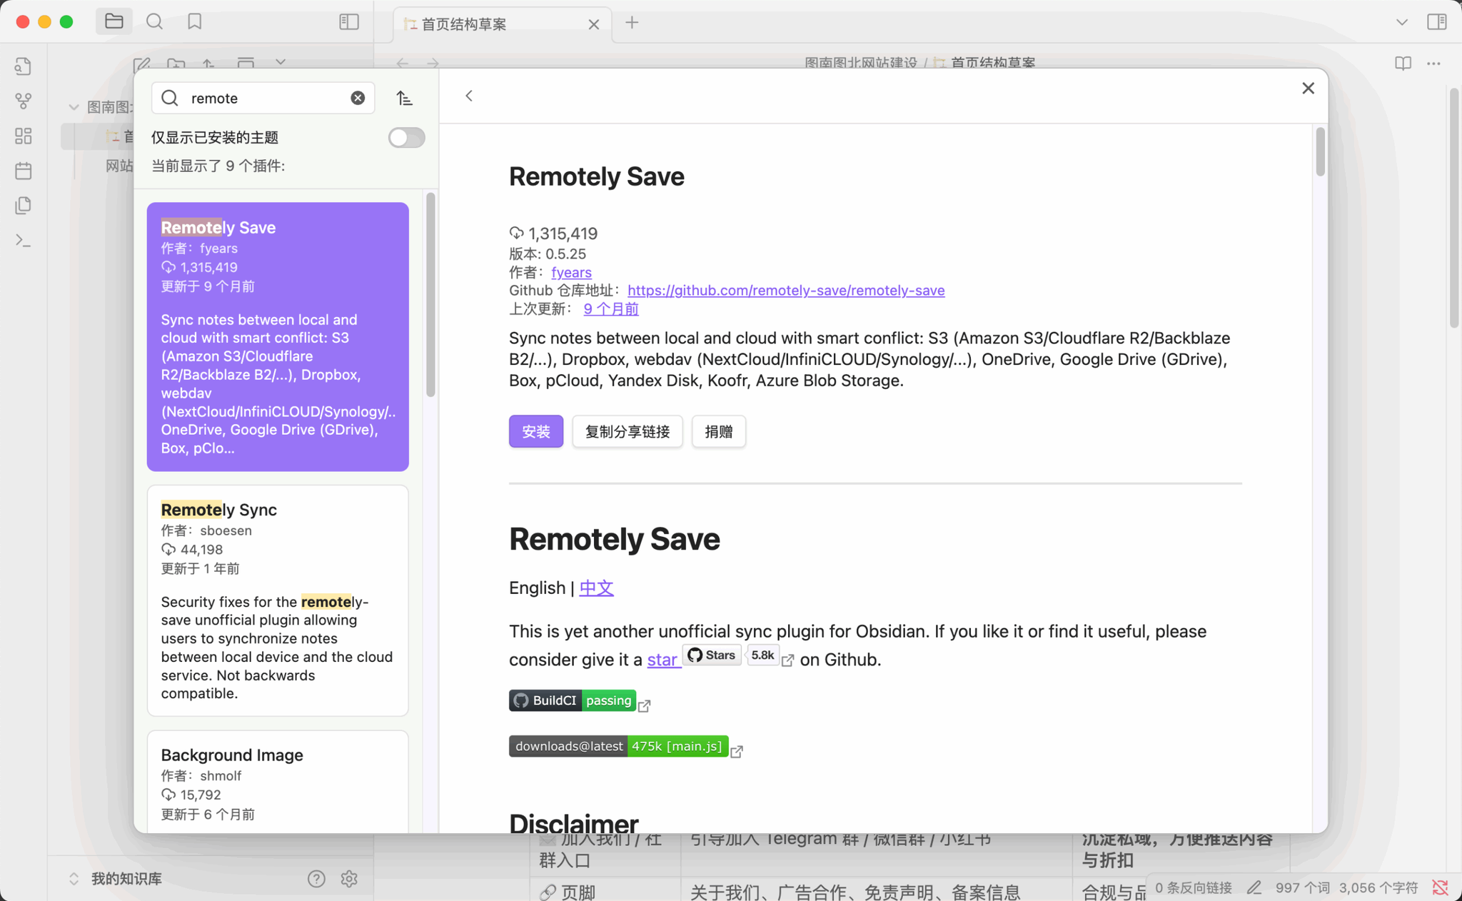Clear the remote search text
The width and height of the screenshot is (1462, 901).
click(x=358, y=98)
